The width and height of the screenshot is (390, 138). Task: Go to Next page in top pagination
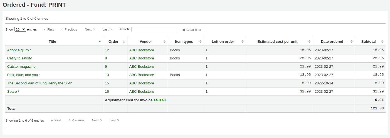click(90, 29)
